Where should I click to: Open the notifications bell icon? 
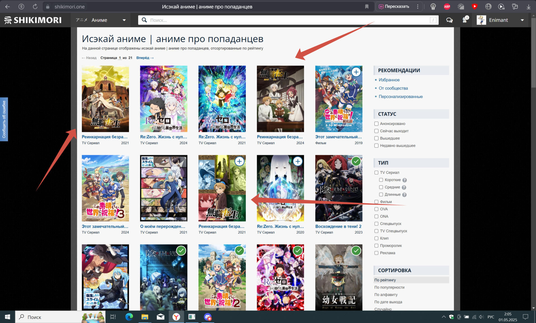[x=465, y=20]
